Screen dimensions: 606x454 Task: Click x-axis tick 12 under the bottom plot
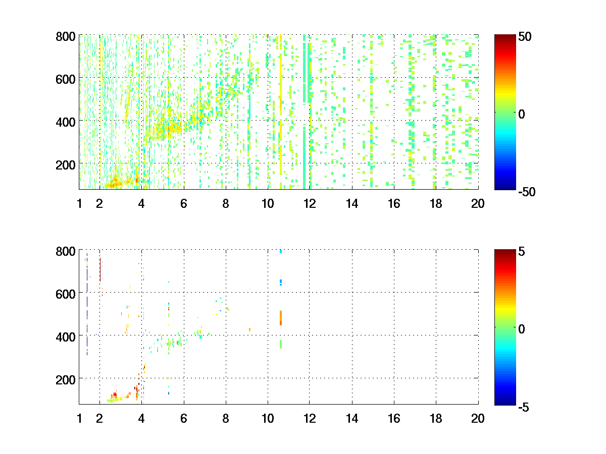coord(310,418)
